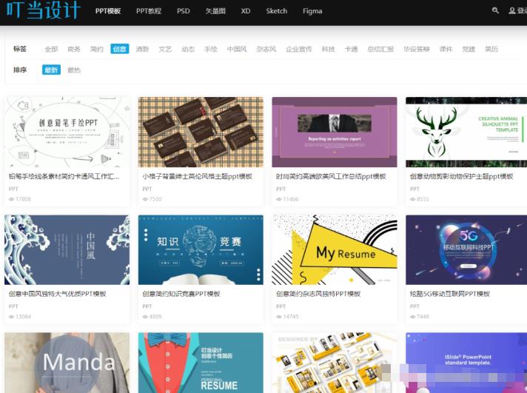527x393 pixels.
Task: Switch to the Figma navigation tab
Action: click(312, 11)
